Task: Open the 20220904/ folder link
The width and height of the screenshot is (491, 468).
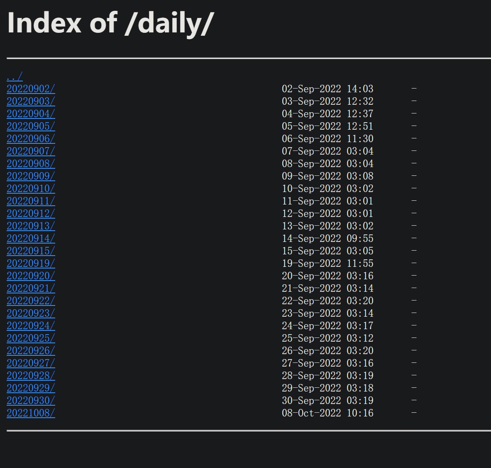Action: coord(31,113)
